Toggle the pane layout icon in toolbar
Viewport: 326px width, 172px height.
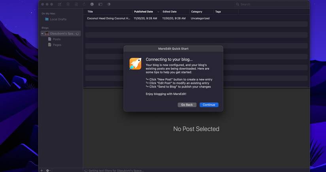[100, 4]
